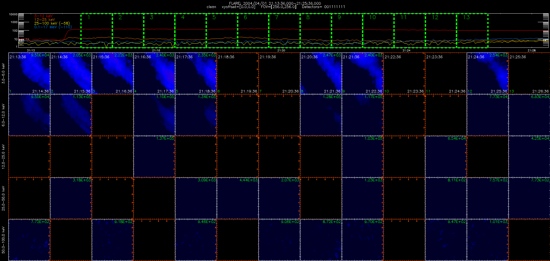Select time interval 12 on the light curve
This screenshot has width=550, height=261.
point(441,31)
